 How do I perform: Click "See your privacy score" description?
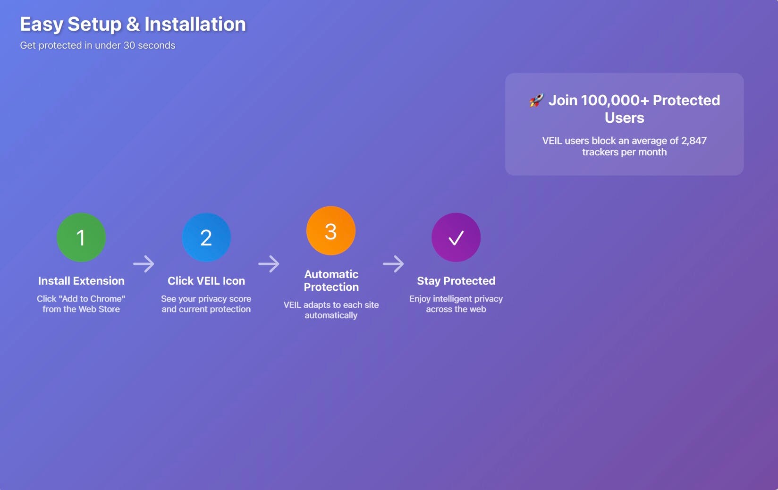[x=206, y=304]
